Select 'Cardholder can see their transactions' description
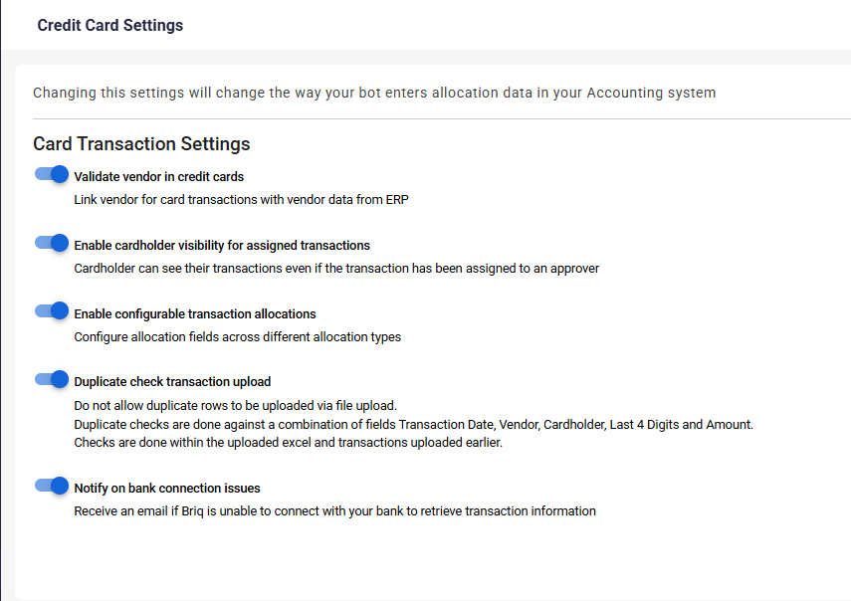This screenshot has width=851, height=601. coord(336,269)
